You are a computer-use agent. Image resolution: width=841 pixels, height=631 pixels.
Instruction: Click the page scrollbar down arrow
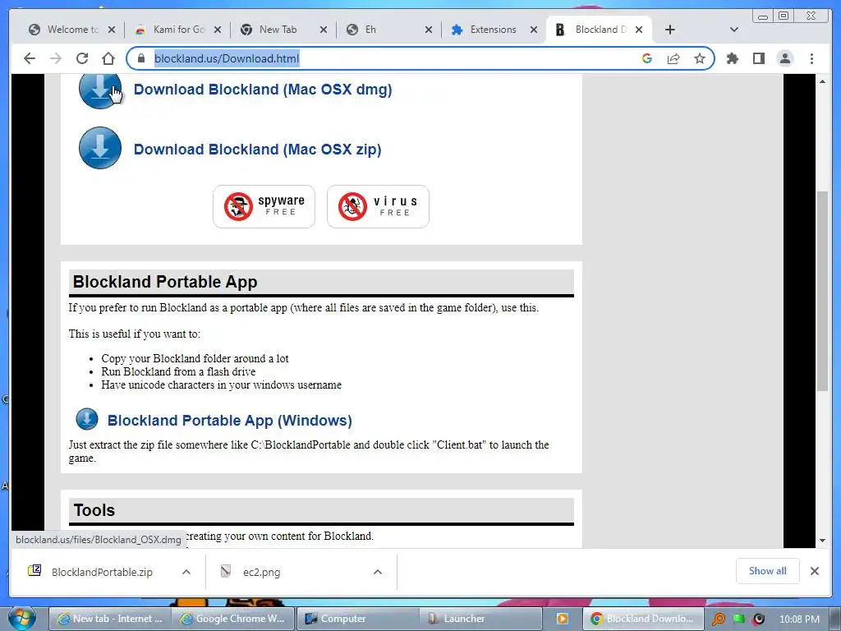(x=822, y=541)
